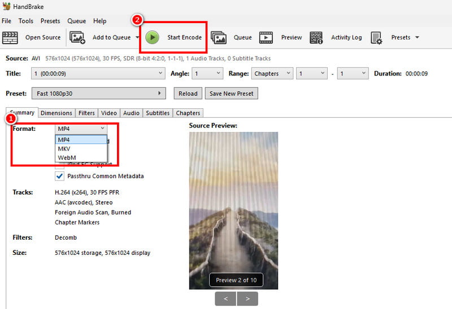
Task: Click the Duration 00:00:09 value
Action: (416, 74)
